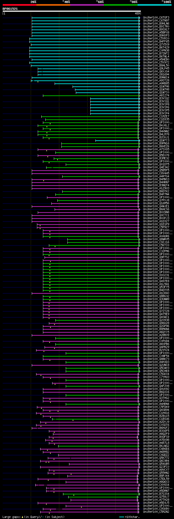The width and height of the screenshot is (174, 519).
Task: Open hit UniRef100_B4J6L2
Action: [156, 125]
